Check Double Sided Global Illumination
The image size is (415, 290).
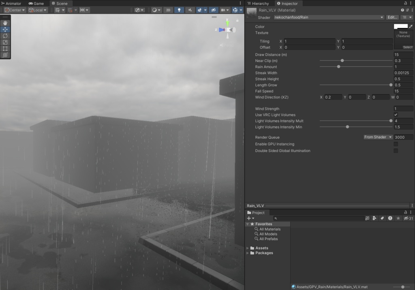[396, 150]
